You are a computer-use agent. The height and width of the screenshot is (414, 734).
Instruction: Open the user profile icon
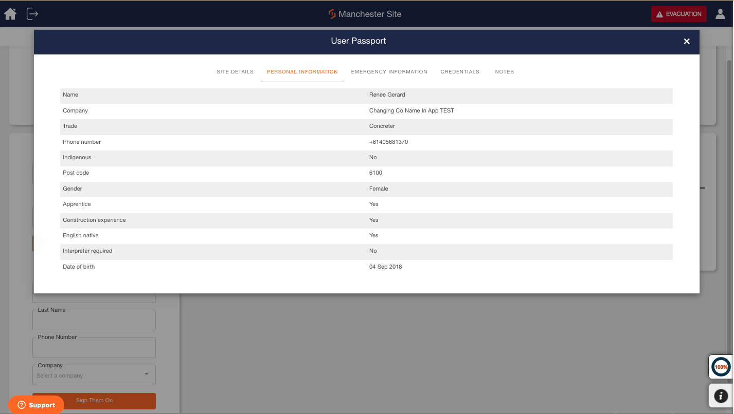click(721, 14)
